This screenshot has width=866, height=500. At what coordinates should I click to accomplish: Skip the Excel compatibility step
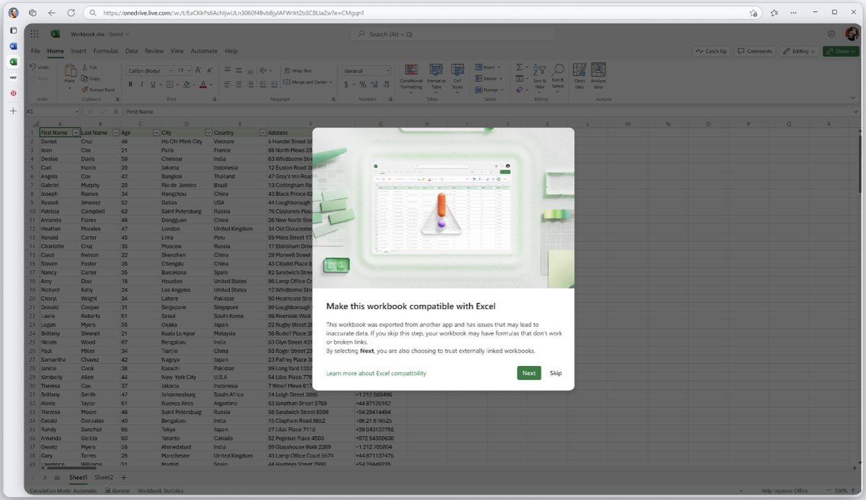pos(555,373)
